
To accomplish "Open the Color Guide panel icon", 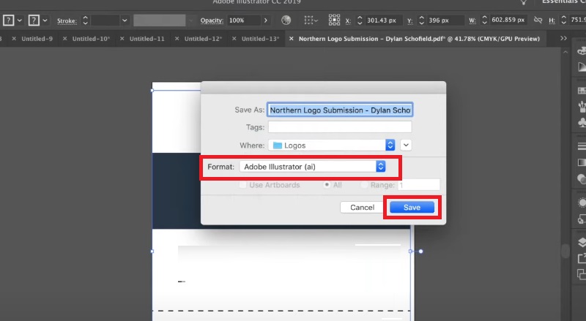I will [x=582, y=67].
